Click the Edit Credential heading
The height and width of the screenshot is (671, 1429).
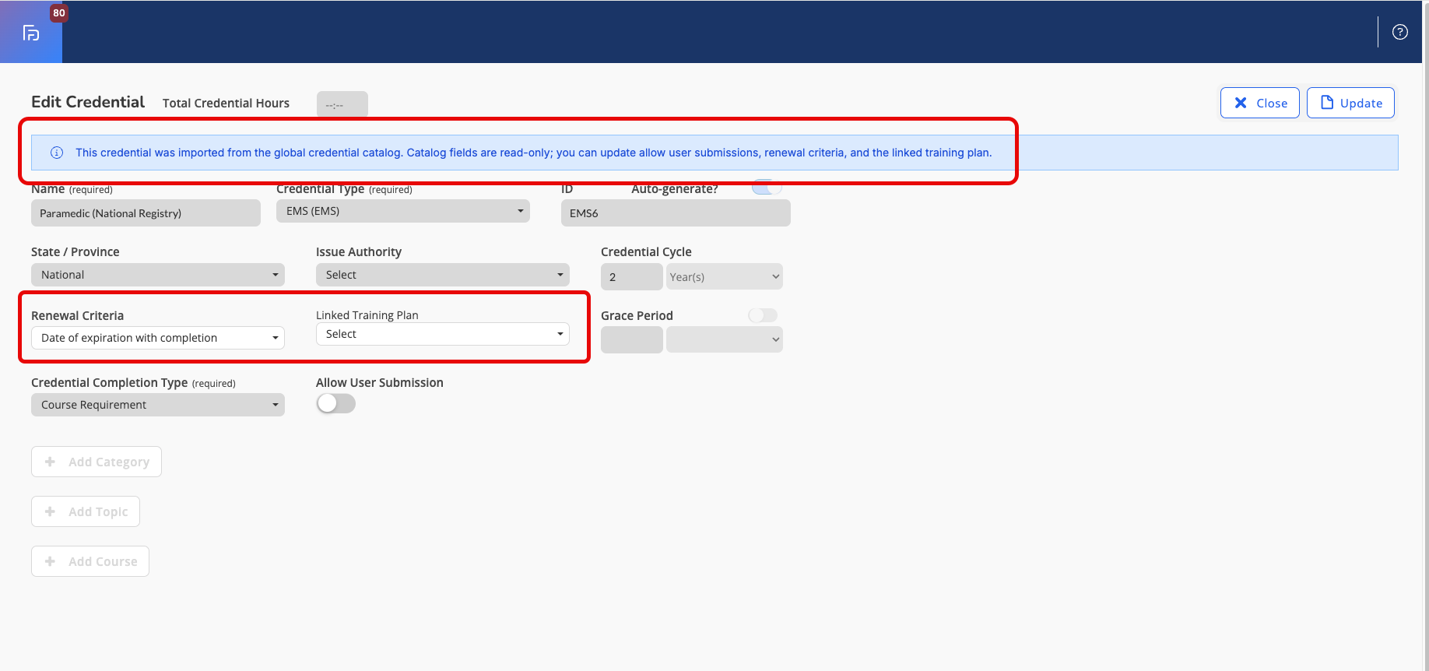click(x=88, y=102)
